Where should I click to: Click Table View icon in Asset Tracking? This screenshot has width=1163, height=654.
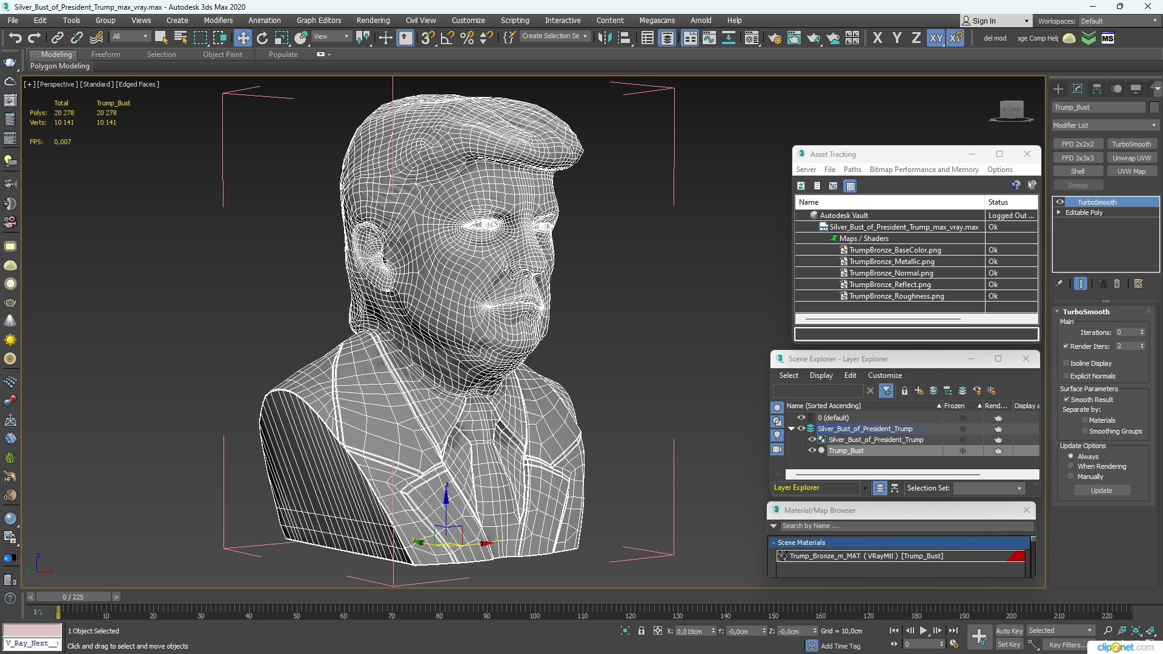click(x=850, y=186)
